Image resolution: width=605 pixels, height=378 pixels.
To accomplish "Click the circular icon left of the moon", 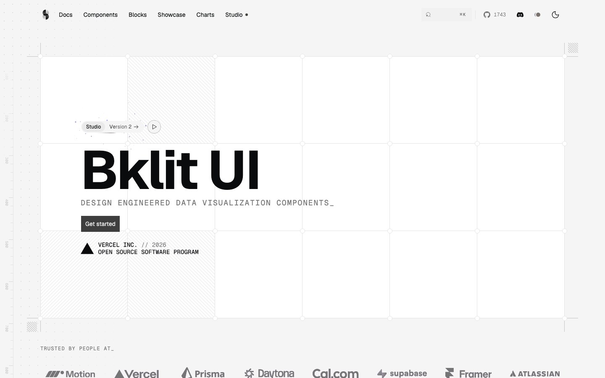I will pos(537,15).
